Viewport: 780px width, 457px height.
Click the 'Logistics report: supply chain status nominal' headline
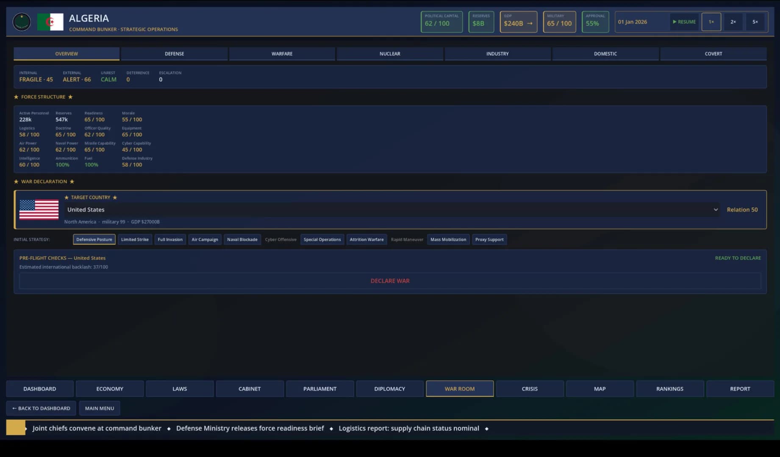click(409, 428)
